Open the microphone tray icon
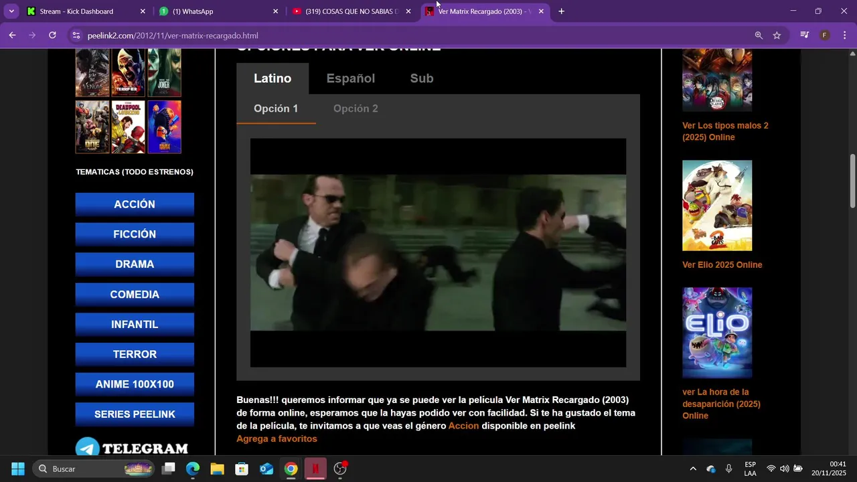The image size is (857, 482). coord(728,469)
